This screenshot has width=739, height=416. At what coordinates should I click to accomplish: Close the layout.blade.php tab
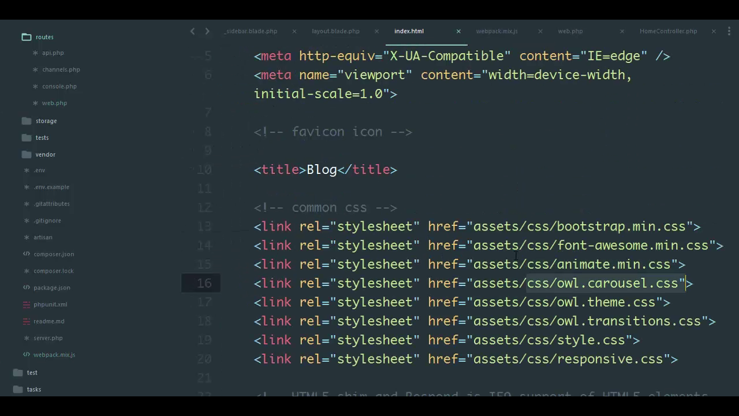coord(376,31)
